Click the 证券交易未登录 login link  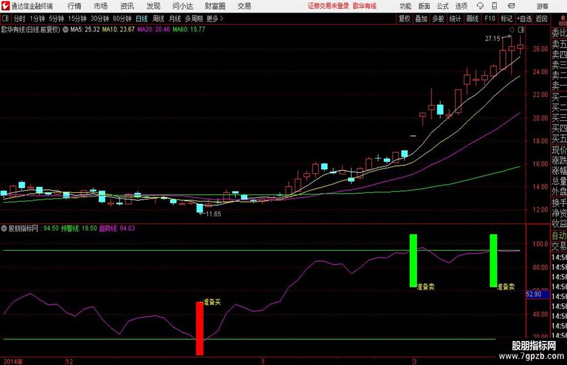pyautogui.click(x=328, y=6)
